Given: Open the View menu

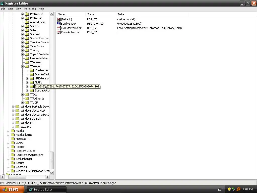Looking at the screenshot, I should point(19,9).
